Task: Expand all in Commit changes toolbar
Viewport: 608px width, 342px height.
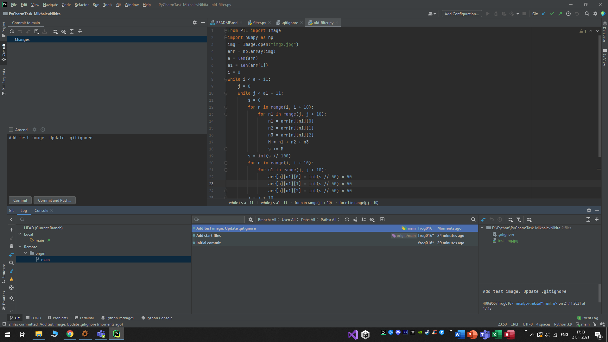Action: coord(72,31)
